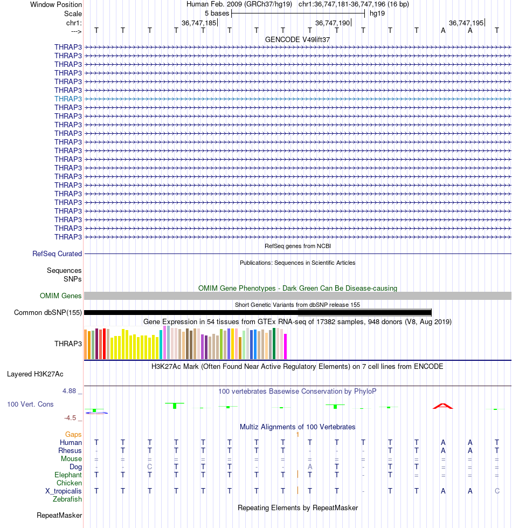Click the 36,747,190 coordinate marker
The width and height of the screenshot is (512, 528).
click(x=333, y=23)
